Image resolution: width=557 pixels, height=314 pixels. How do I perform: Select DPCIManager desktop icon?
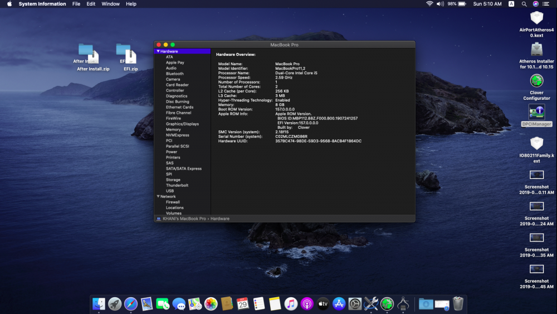(x=536, y=112)
